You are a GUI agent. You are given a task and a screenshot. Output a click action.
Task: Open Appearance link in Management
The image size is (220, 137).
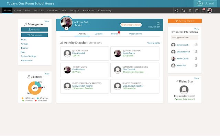27,60
